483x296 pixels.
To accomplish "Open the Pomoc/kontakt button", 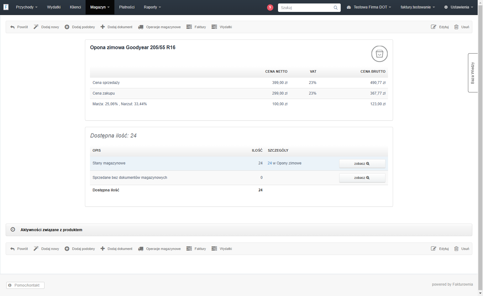I will (25, 285).
